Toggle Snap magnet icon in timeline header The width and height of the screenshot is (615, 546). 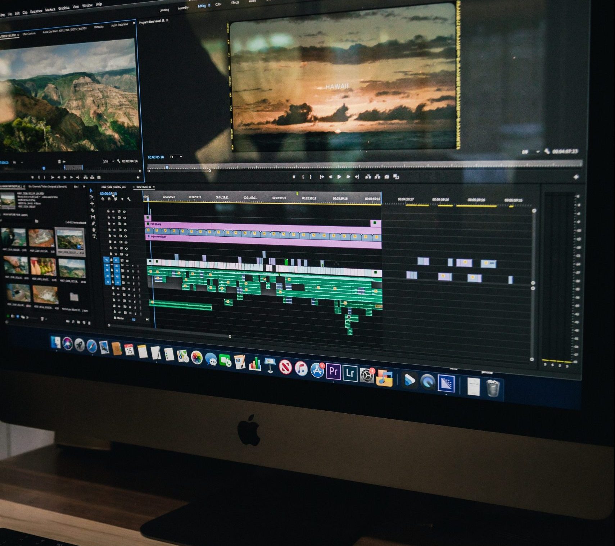coord(109,199)
